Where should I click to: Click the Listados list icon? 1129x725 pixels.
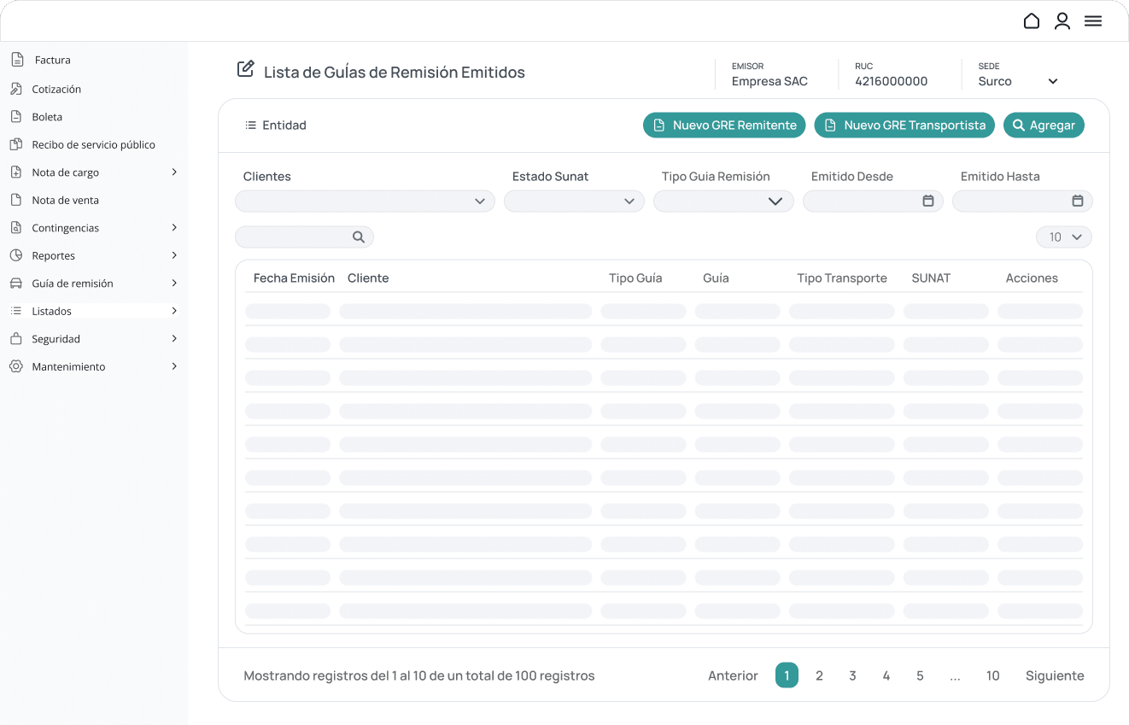pyautogui.click(x=15, y=311)
